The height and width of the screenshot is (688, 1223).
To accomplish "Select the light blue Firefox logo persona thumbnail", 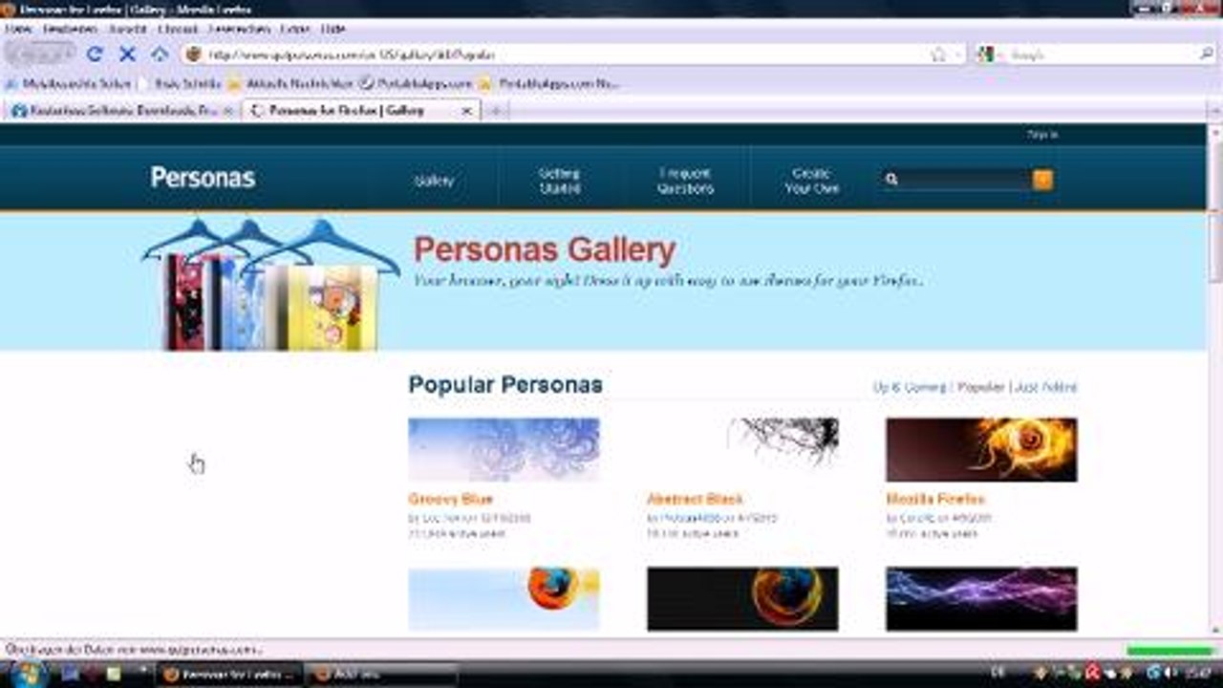I will [x=504, y=599].
